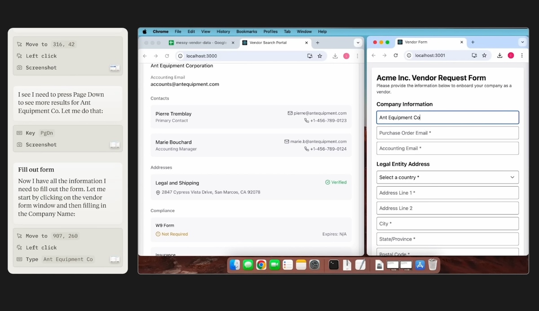Close the messy-vendor-data tab
The width and height of the screenshot is (539, 311).
point(233,43)
